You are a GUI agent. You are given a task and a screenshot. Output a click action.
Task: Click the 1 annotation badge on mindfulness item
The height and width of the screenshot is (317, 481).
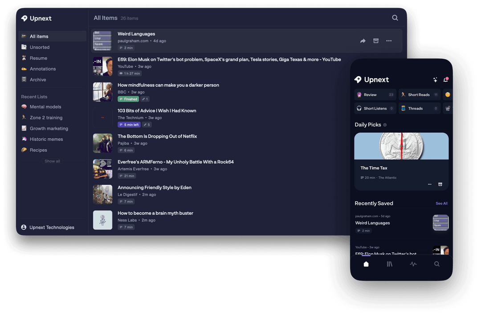tap(145, 99)
